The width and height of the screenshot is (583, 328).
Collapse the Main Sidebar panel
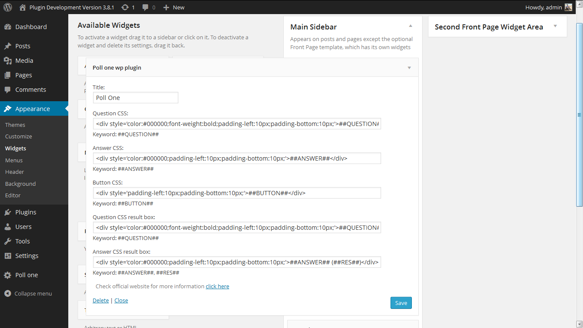click(x=411, y=26)
